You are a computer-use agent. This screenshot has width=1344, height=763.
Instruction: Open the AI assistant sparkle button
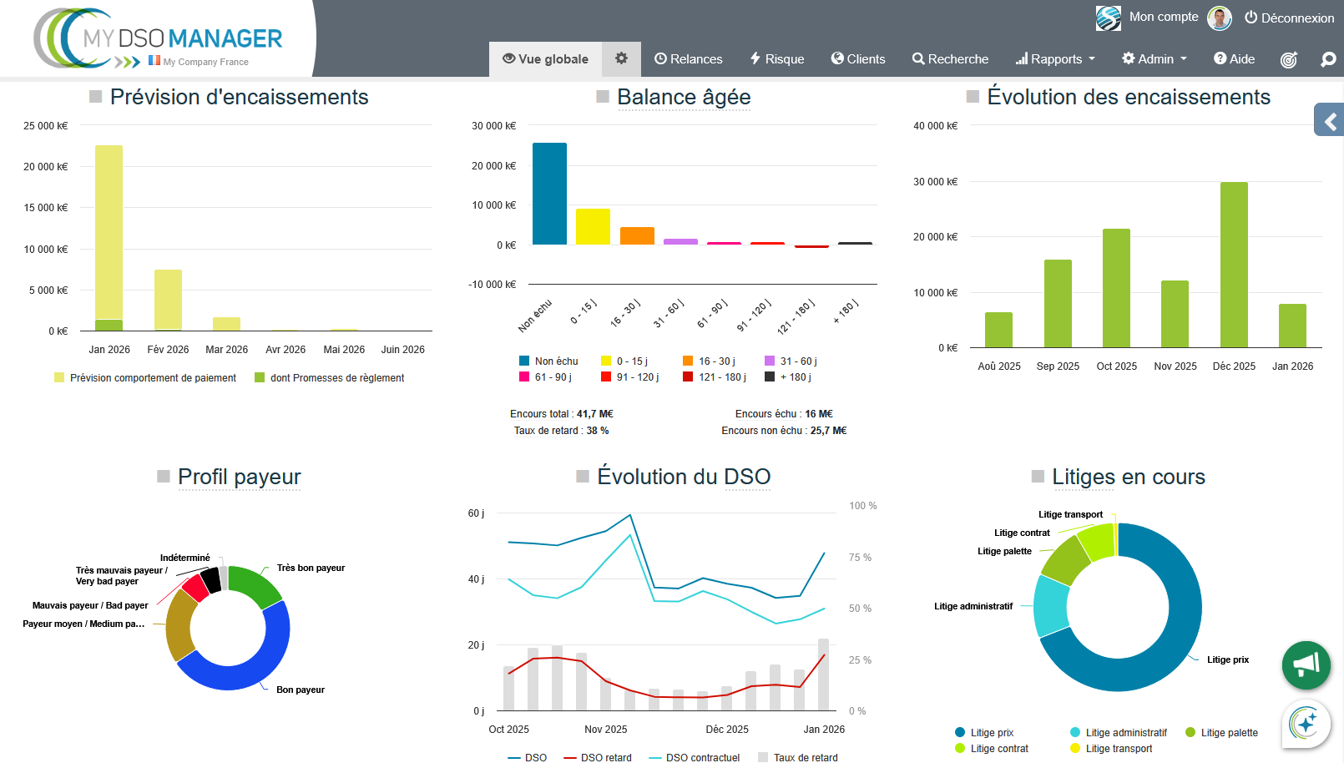[x=1306, y=723]
